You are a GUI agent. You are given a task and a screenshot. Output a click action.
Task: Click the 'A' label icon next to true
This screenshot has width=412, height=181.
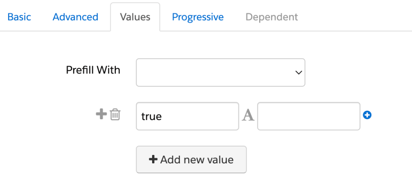pos(248,116)
